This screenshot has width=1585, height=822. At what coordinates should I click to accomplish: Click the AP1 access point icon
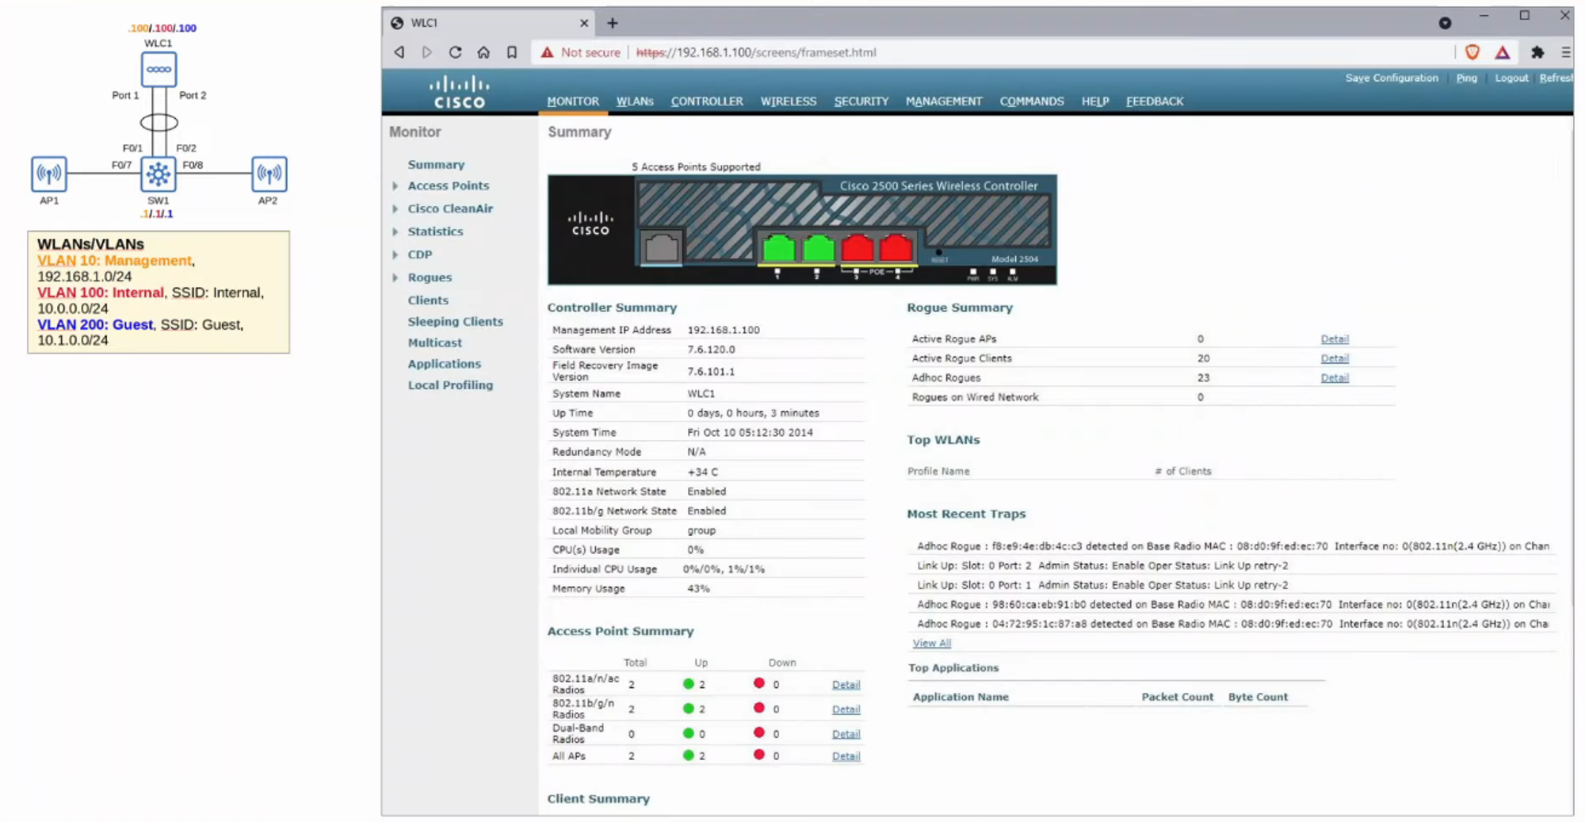[x=49, y=174]
